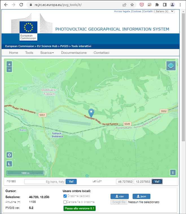The width and height of the screenshot is (186, 214).
Task: Click the Cookies link
Action: [x=136, y=11]
